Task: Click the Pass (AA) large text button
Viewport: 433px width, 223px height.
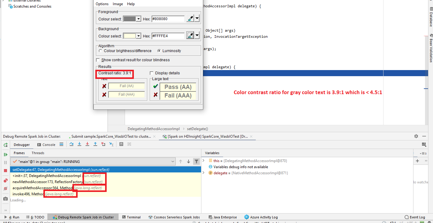Action: 178,87
